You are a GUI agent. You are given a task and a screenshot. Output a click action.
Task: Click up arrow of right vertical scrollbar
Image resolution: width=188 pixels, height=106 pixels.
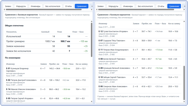[184, 21]
